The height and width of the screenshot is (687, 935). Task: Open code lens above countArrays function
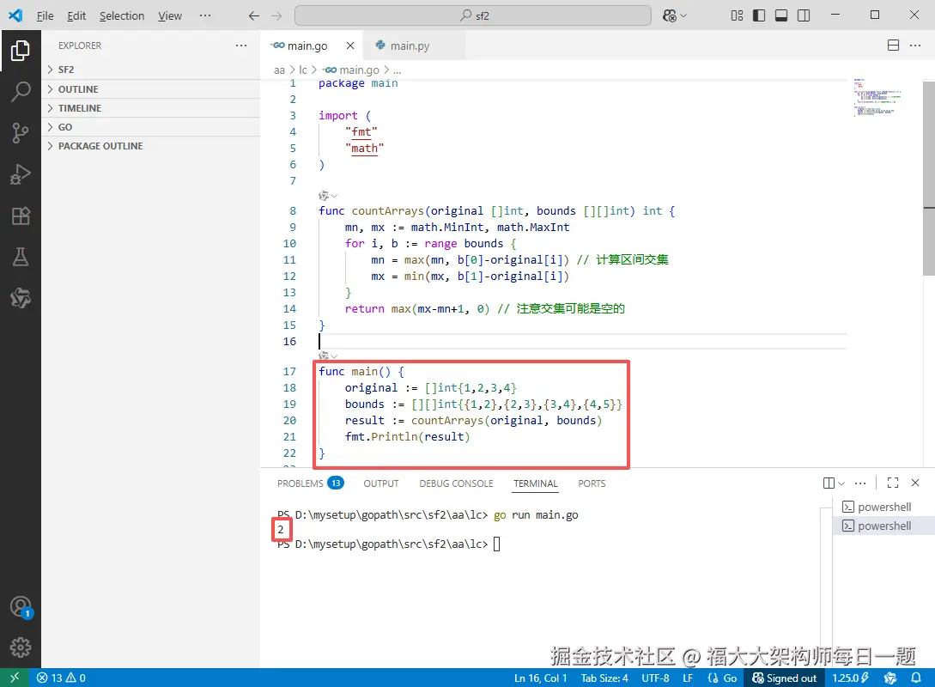click(x=327, y=196)
